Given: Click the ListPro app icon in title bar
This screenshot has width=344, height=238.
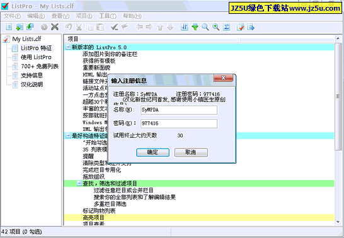Looking at the screenshot, I should coord(5,6).
